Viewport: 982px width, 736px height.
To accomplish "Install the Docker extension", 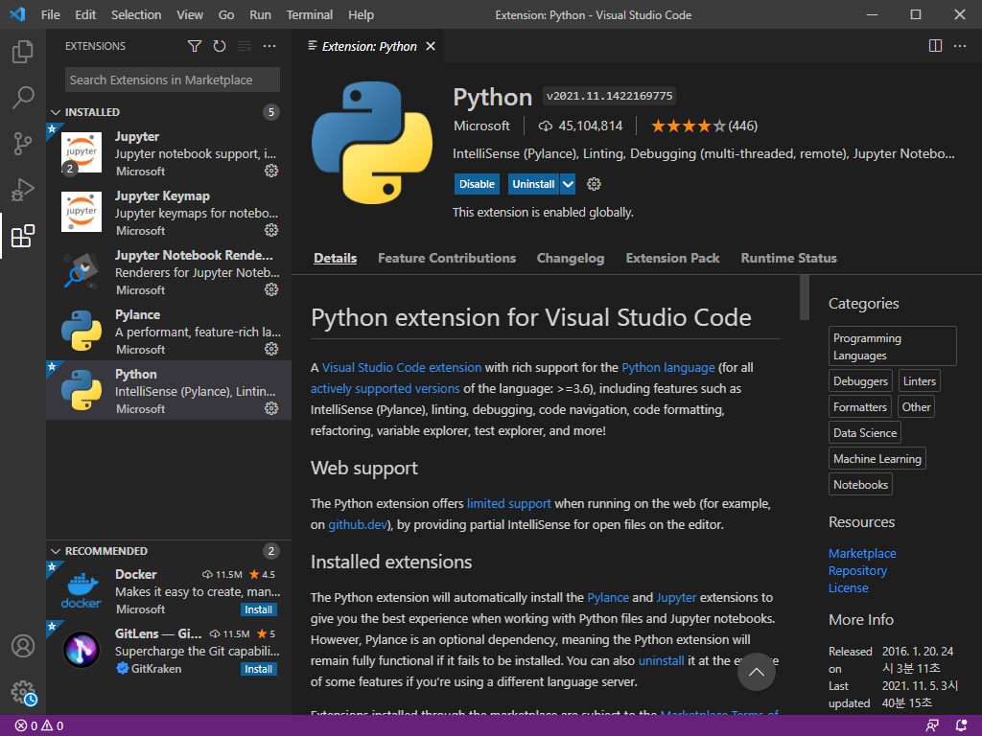I will click(x=259, y=609).
